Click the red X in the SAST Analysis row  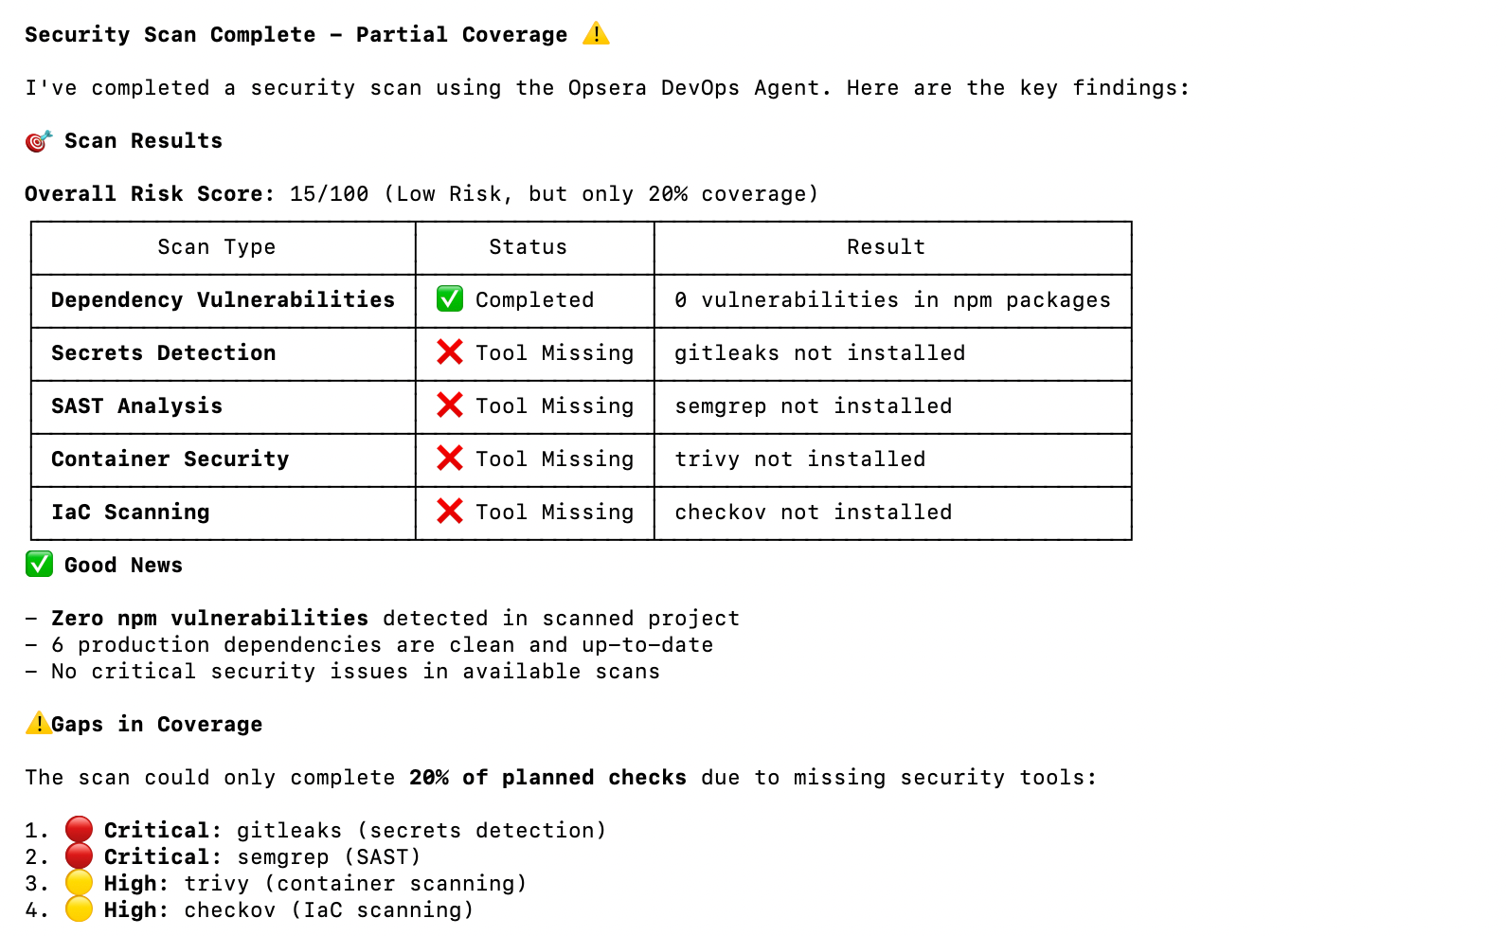(x=450, y=405)
